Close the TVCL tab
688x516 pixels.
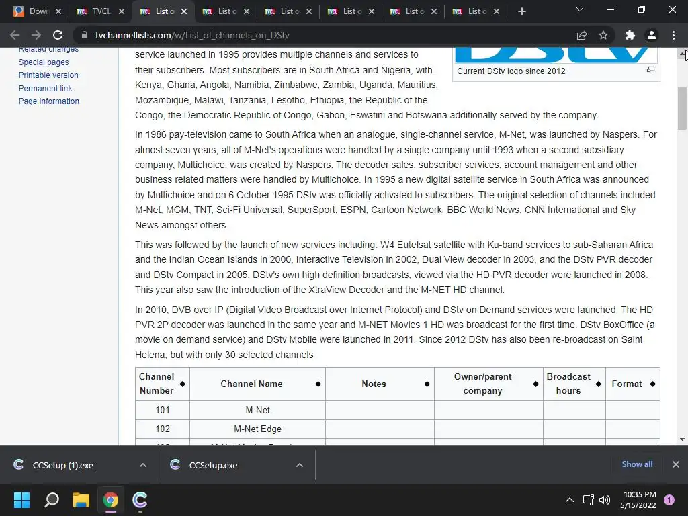(x=122, y=11)
